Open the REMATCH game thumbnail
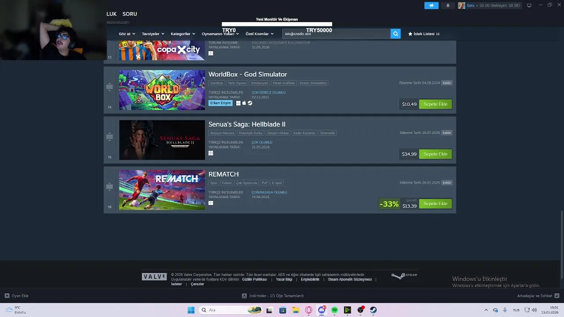Viewport: 564px width, 317px height. pos(162,190)
